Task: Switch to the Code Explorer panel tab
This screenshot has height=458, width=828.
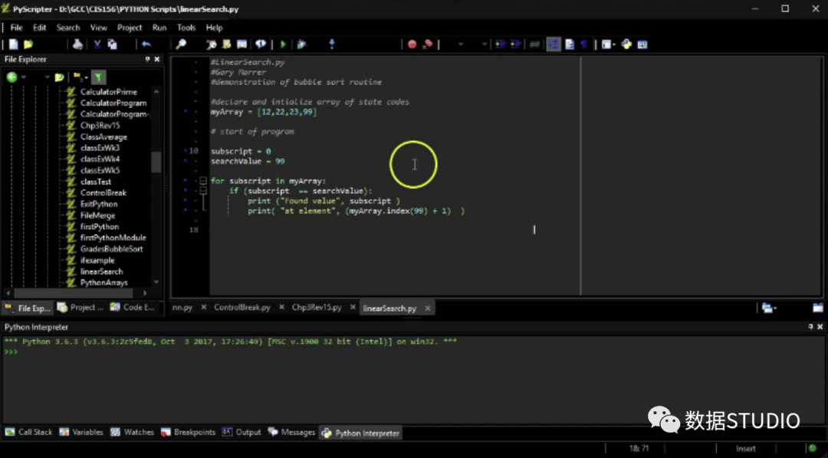Action: tap(133, 307)
